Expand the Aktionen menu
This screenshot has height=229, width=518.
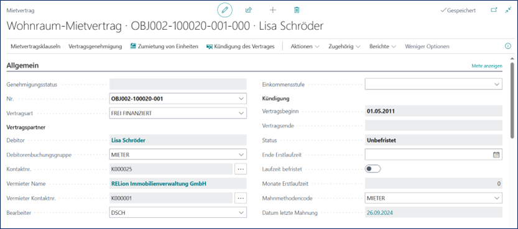tap(305, 47)
